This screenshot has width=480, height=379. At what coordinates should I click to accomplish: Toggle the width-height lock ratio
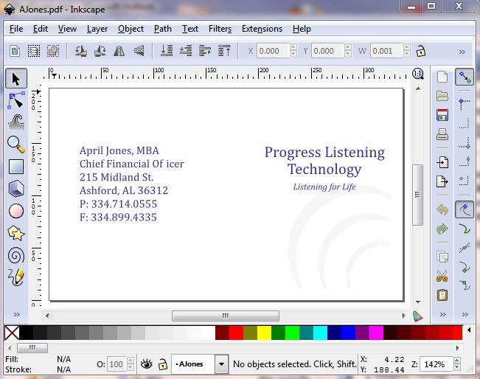(421, 51)
